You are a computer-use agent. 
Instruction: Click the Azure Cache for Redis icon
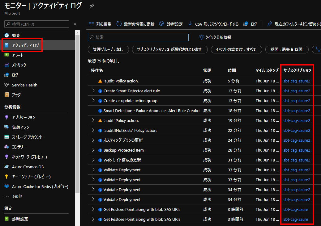tap(7, 186)
